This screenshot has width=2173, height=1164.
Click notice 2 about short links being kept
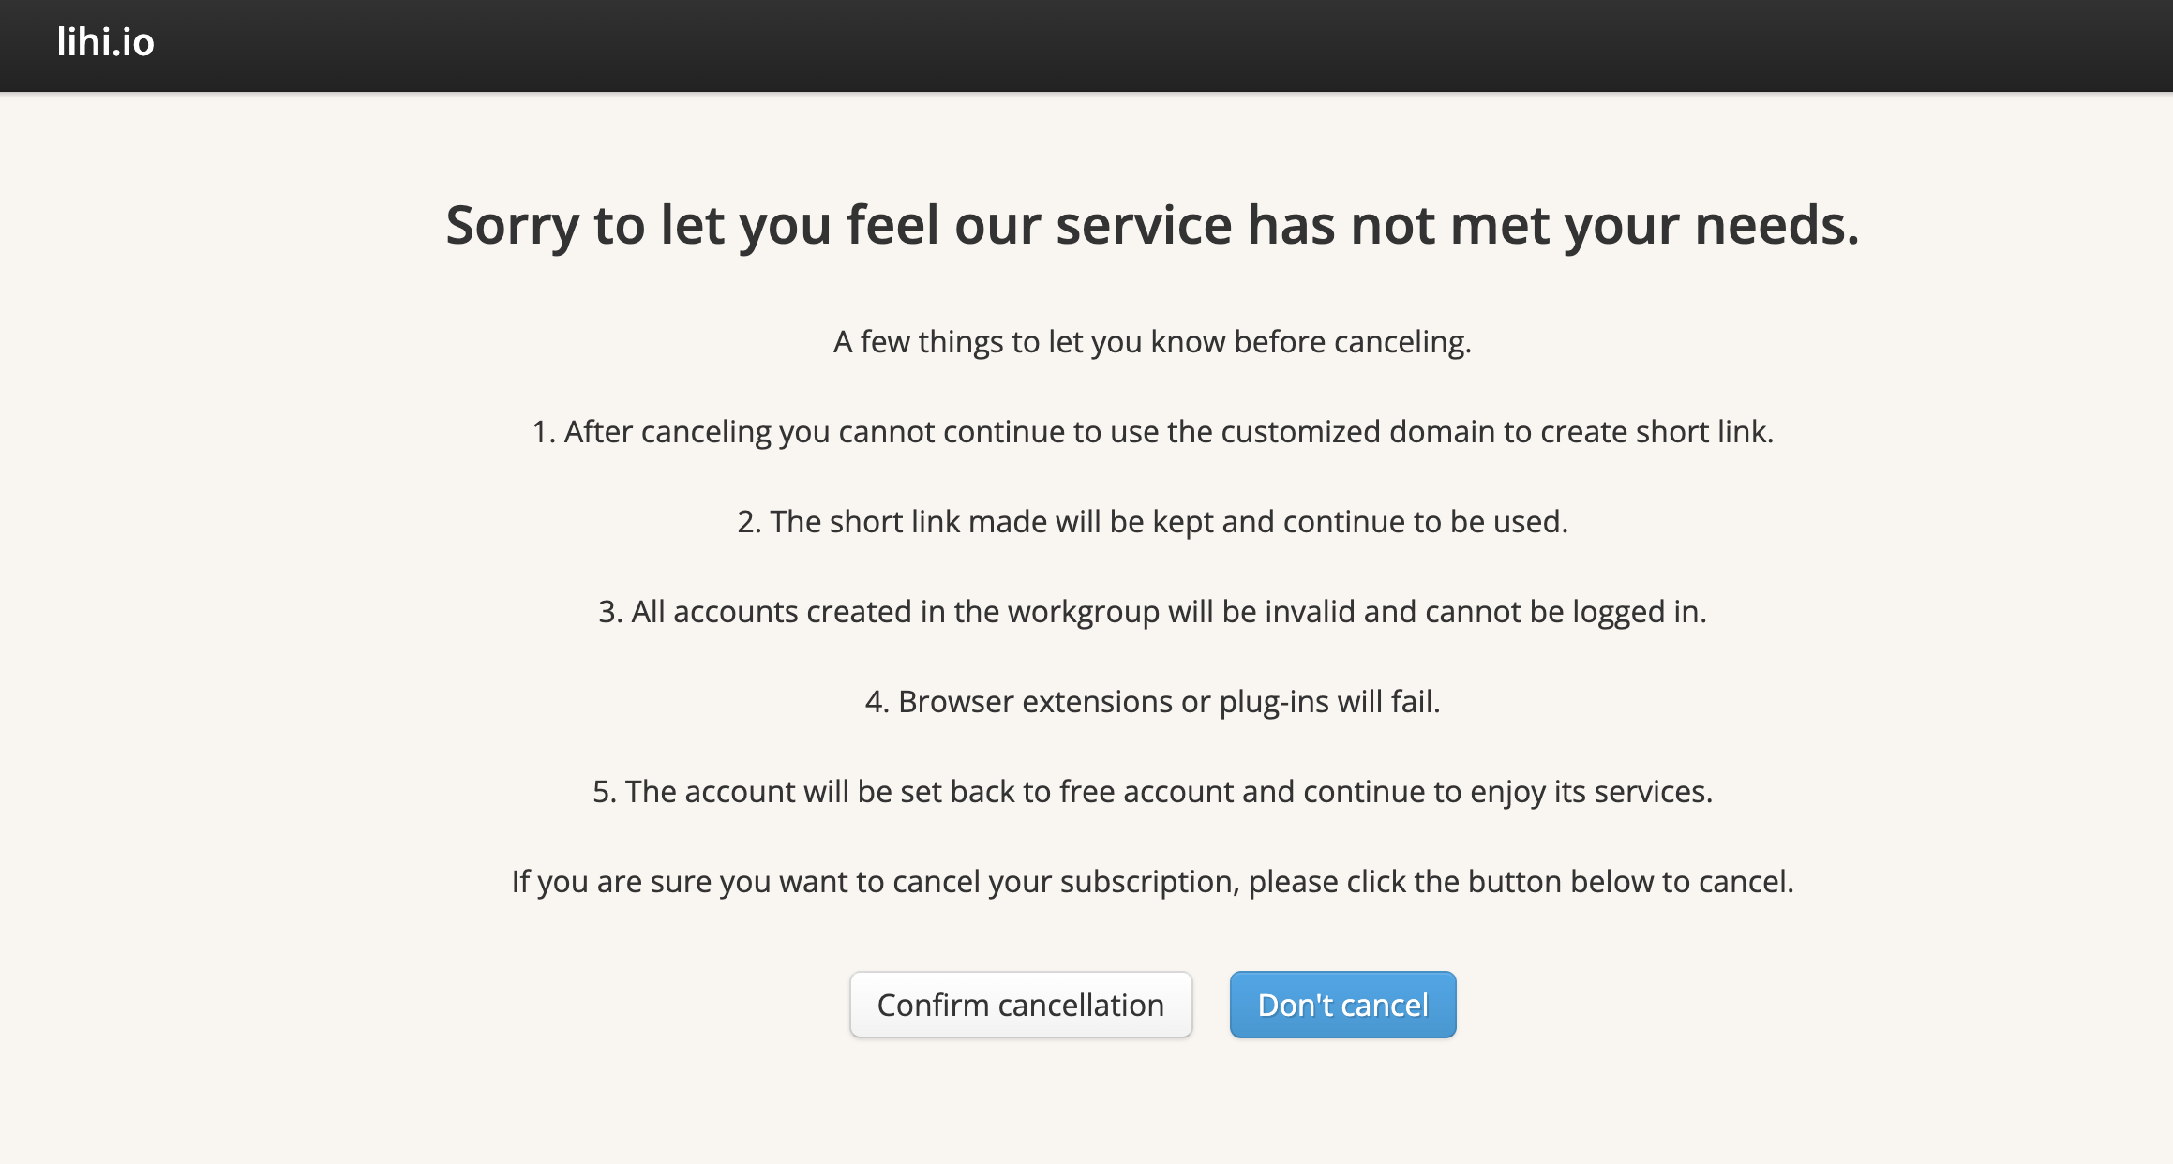click(1152, 522)
